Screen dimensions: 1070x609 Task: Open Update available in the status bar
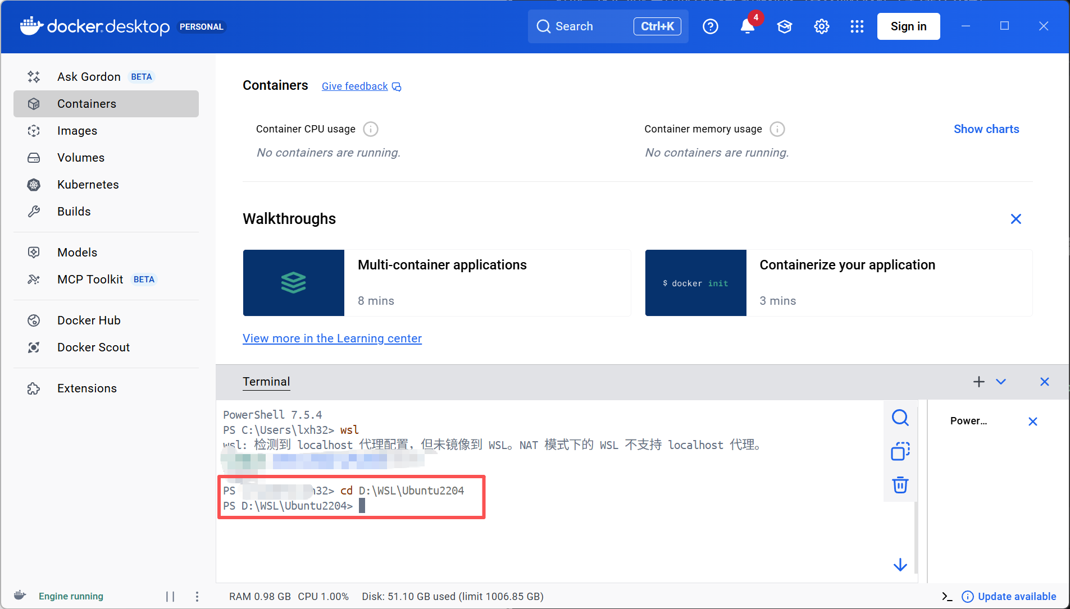click(1017, 597)
